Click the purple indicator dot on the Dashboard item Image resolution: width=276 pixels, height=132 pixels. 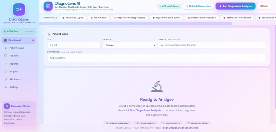pyautogui.click(x=33, y=40)
